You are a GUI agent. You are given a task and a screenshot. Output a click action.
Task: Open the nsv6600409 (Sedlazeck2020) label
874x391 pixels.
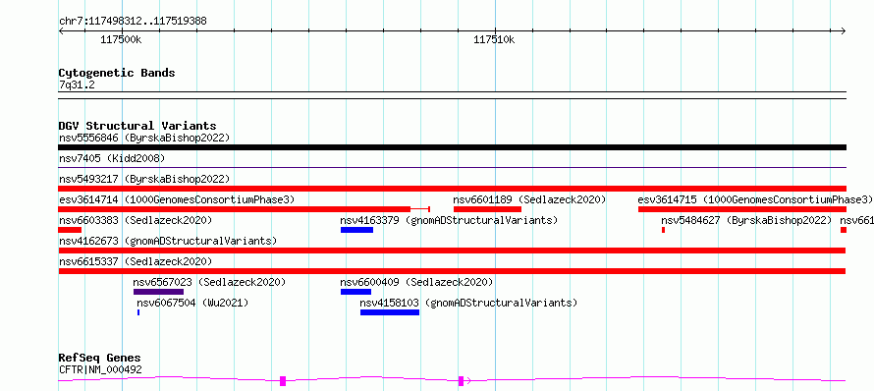[x=417, y=282]
